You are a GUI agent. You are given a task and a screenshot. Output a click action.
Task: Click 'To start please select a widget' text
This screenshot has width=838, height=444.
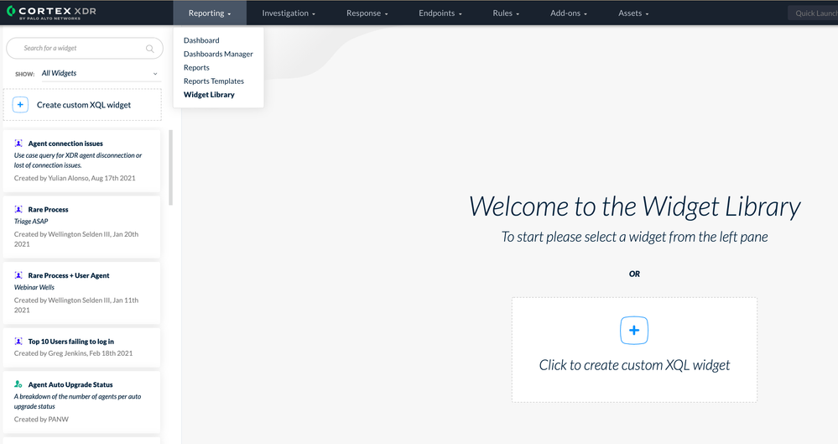[x=634, y=237]
